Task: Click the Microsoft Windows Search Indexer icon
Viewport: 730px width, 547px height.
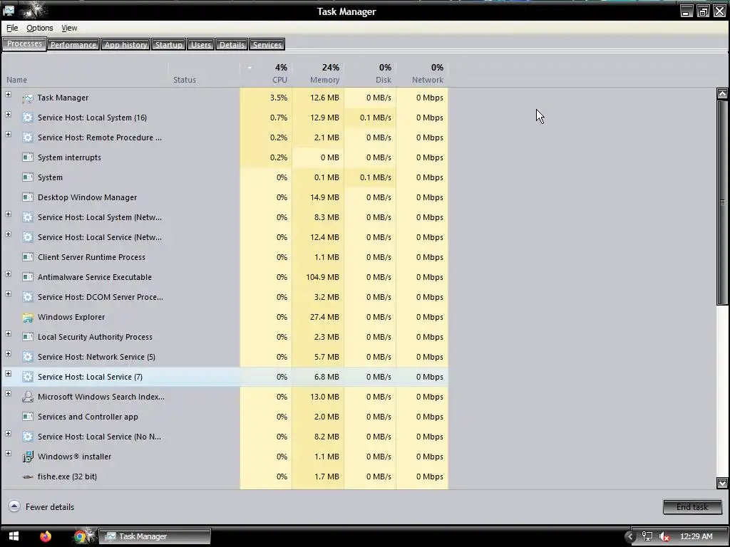Action: pyautogui.click(x=28, y=397)
